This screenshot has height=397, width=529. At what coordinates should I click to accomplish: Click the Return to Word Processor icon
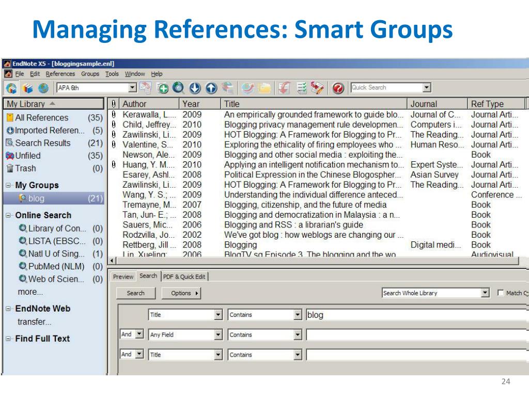(317, 88)
